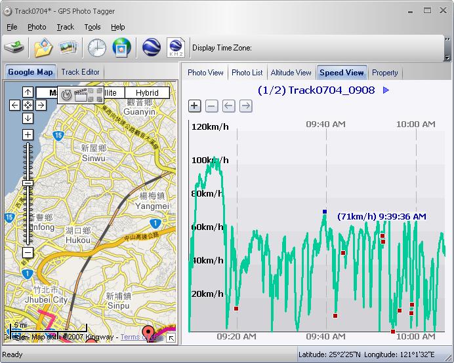454x363 pixels.
Task: Click the photo stack icon in toolbar
Action: [68, 47]
